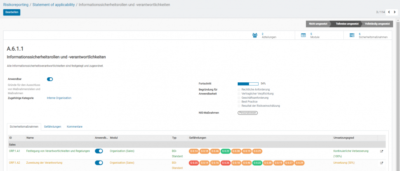Toggle Anwendbar switch for ORP.1.A1 row
Image resolution: width=400 pixels, height=171 pixels.
(99, 151)
